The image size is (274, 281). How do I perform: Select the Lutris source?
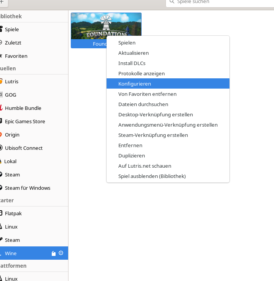[34, 81]
